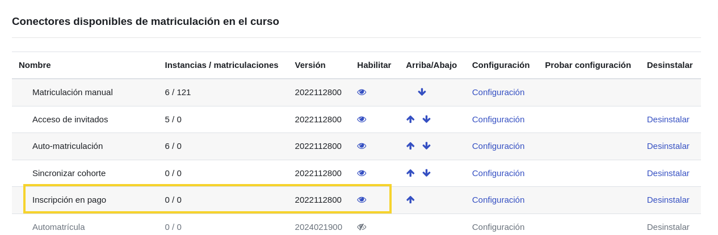Open Configuración for Matriculación manual
This screenshot has height=235, width=718.
[498, 92]
